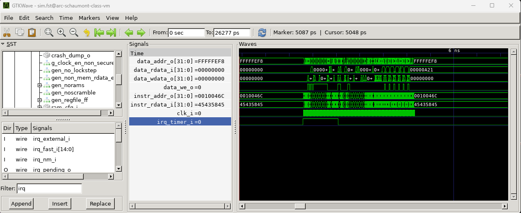This screenshot has width=521, height=213.
Task: Open the File menu
Action: [x=9, y=18]
